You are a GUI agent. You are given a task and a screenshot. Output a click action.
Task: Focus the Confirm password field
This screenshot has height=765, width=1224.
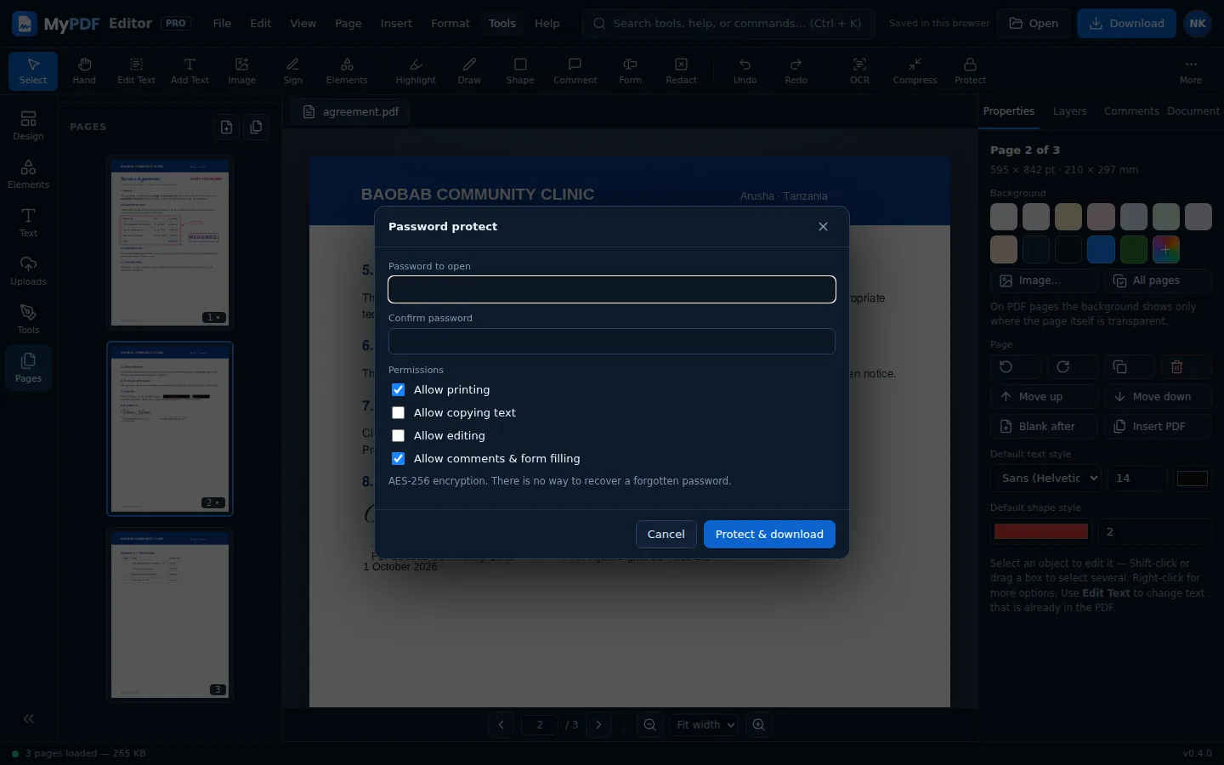(612, 342)
